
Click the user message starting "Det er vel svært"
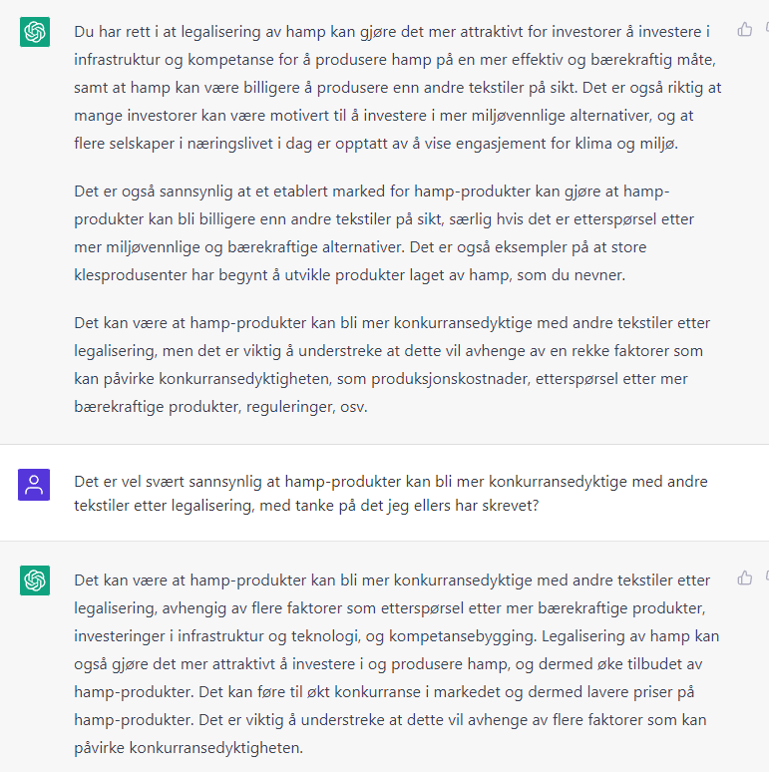391,494
